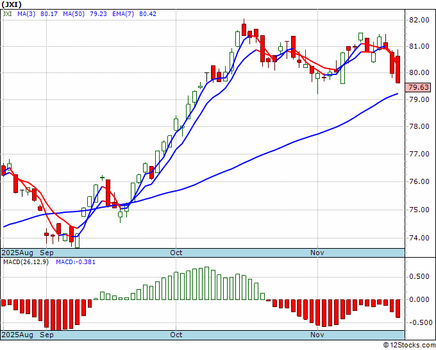Click Oct label on price chart axis
Image resolution: width=436 pixels, height=350 pixels.
click(176, 253)
